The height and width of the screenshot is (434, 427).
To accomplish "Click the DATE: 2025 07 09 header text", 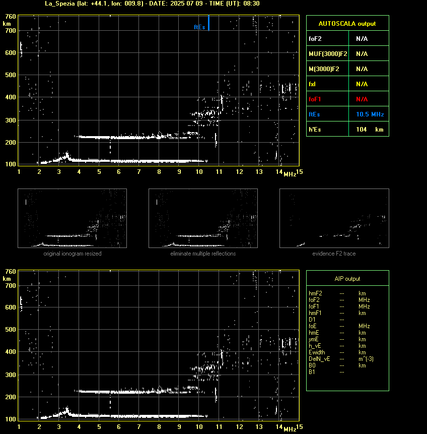I will [176, 4].
